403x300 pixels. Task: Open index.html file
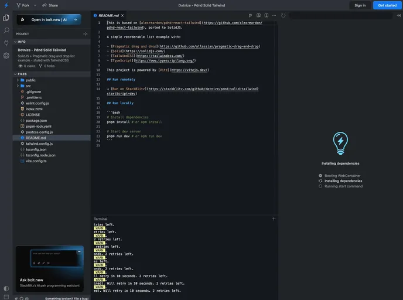[x=52, y=109]
